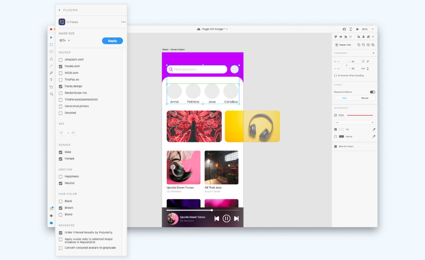Align selection to top edge
The width and height of the screenshot is (425, 260).
coord(336,36)
